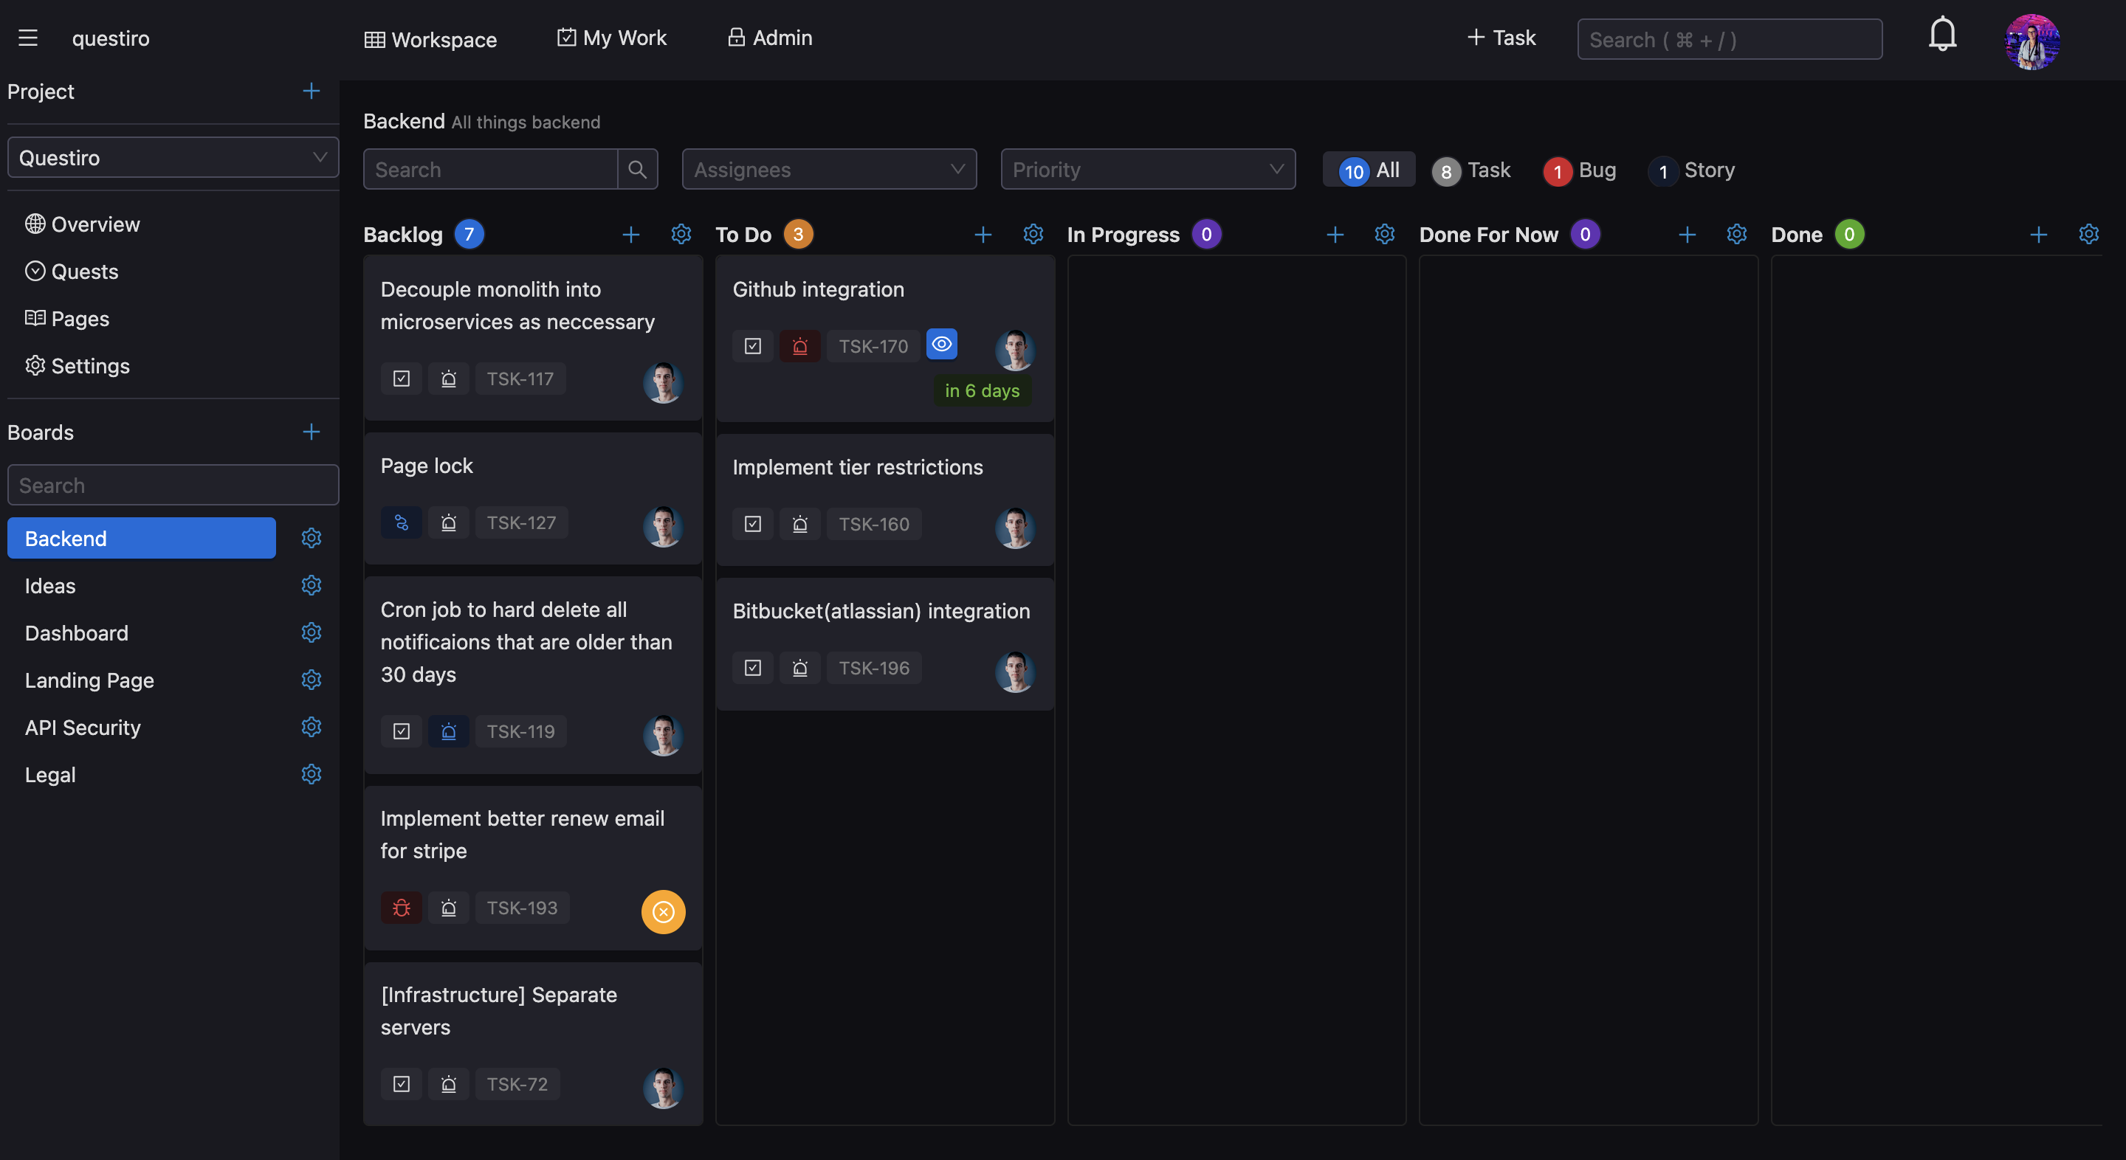Select the API Security board
The image size is (2126, 1160).
pyautogui.click(x=141, y=727)
